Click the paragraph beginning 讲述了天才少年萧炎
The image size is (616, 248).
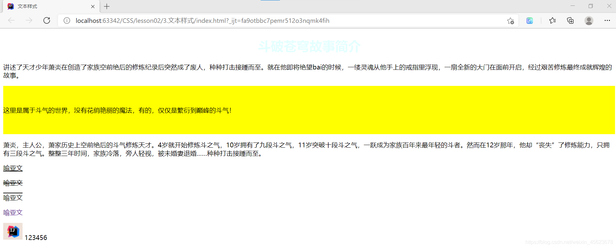[x=308, y=71]
